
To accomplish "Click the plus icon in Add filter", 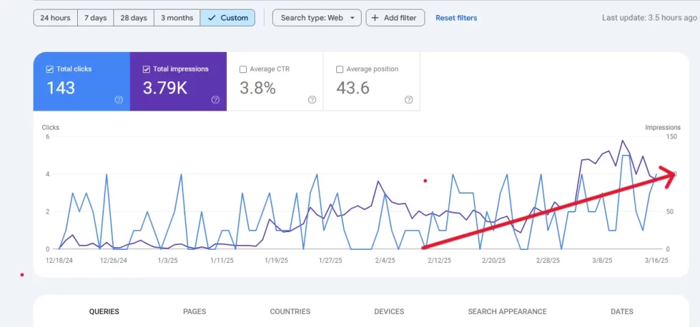I will pyautogui.click(x=375, y=18).
